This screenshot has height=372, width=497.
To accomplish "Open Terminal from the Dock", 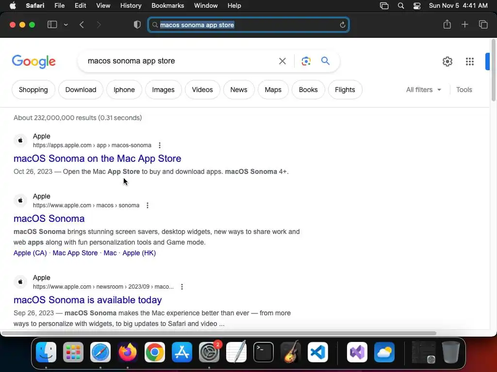I will (264, 352).
